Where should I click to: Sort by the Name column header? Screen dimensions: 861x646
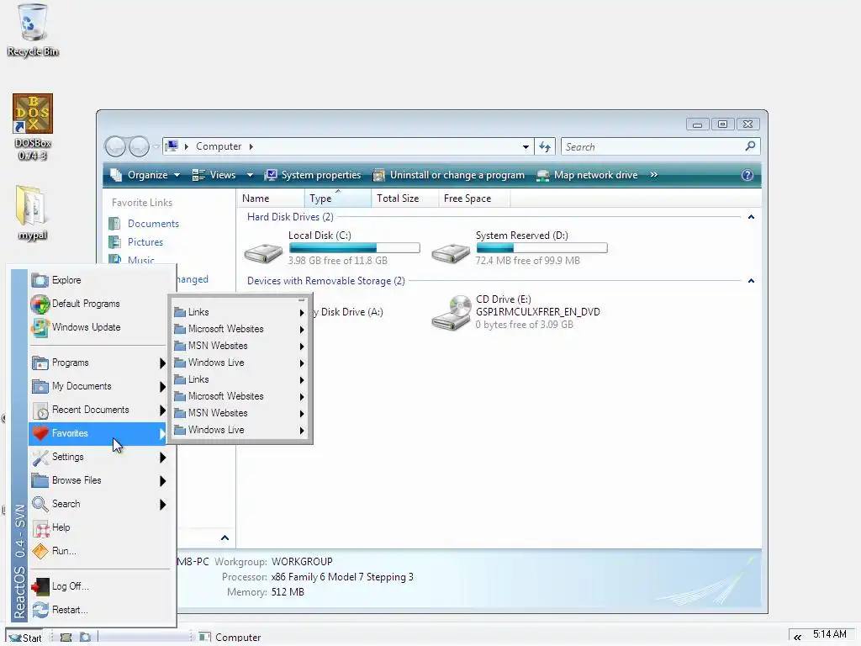pos(271,199)
